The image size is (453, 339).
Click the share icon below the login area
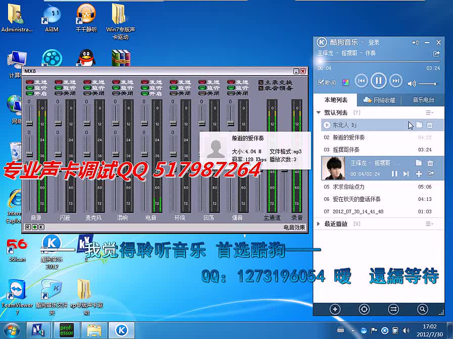[x=436, y=53]
